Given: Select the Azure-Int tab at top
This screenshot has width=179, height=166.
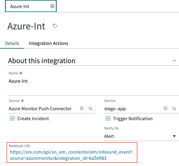Looking at the screenshot, I should 31,6.
